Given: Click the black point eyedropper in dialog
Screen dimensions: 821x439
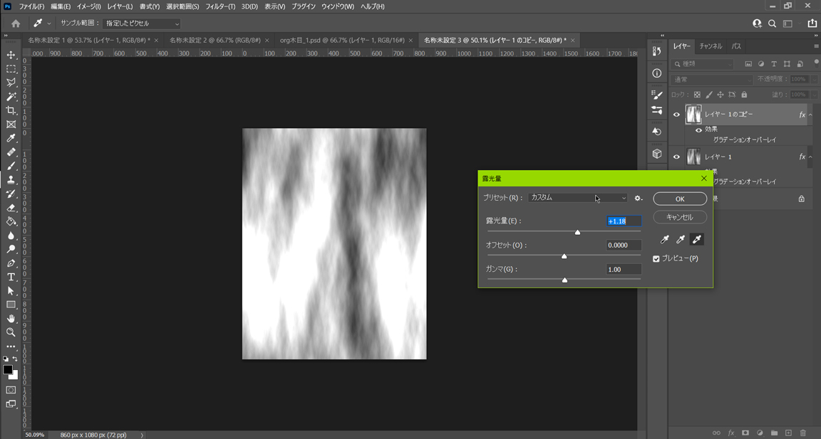Looking at the screenshot, I should point(664,240).
